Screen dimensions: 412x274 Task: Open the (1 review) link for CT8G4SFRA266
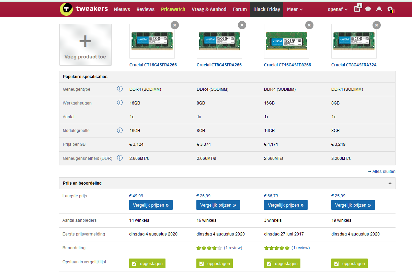coord(233,248)
